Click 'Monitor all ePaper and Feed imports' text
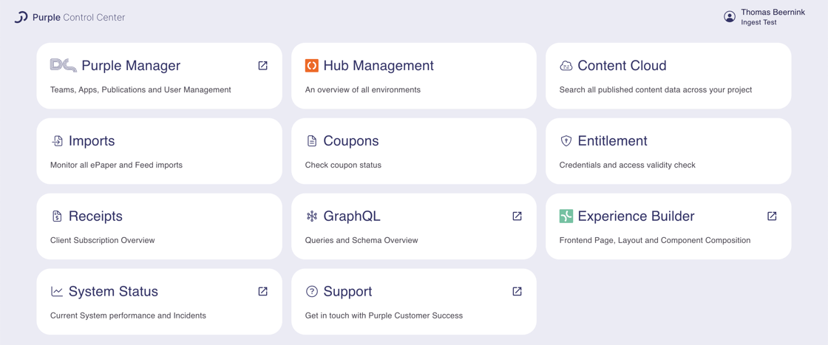This screenshot has width=828, height=345. point(116,165)
